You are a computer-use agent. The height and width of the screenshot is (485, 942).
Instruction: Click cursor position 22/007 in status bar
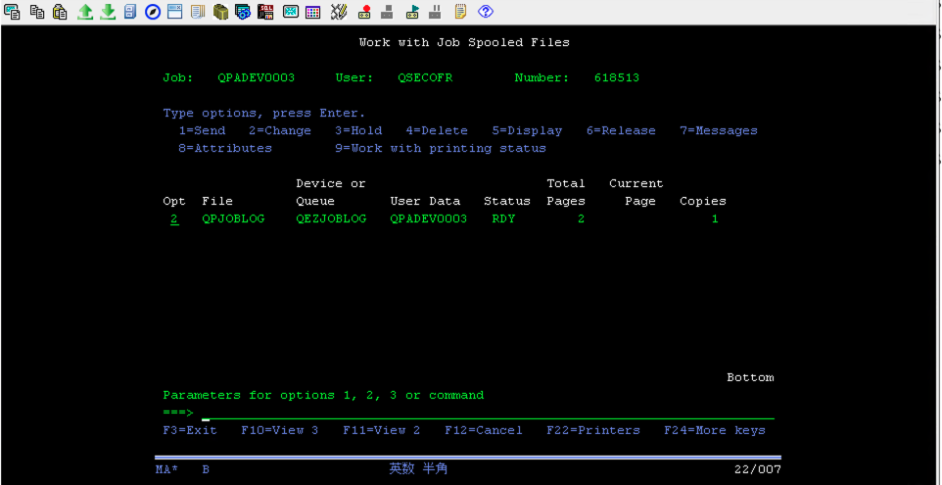coord(758,469)
